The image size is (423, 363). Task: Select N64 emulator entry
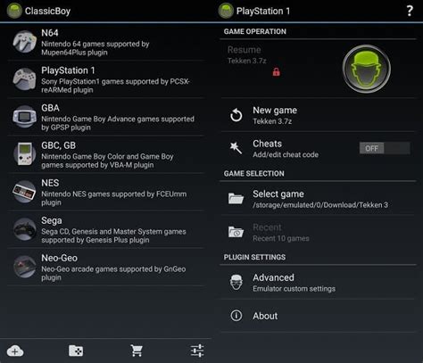click(x=106, y=42)
